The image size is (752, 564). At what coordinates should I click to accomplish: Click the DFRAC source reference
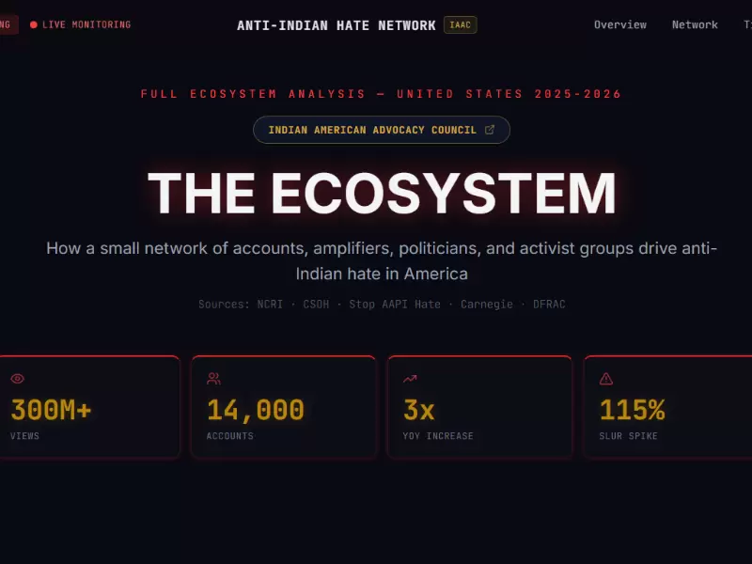[x=549, y=305]
